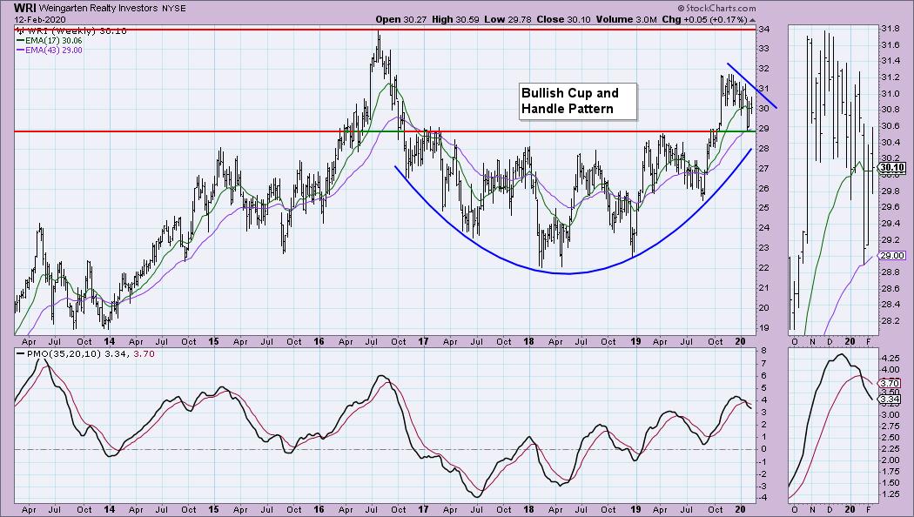Click the -4 label on PMO axis
The image size is (914, 517).
[763, 499]
